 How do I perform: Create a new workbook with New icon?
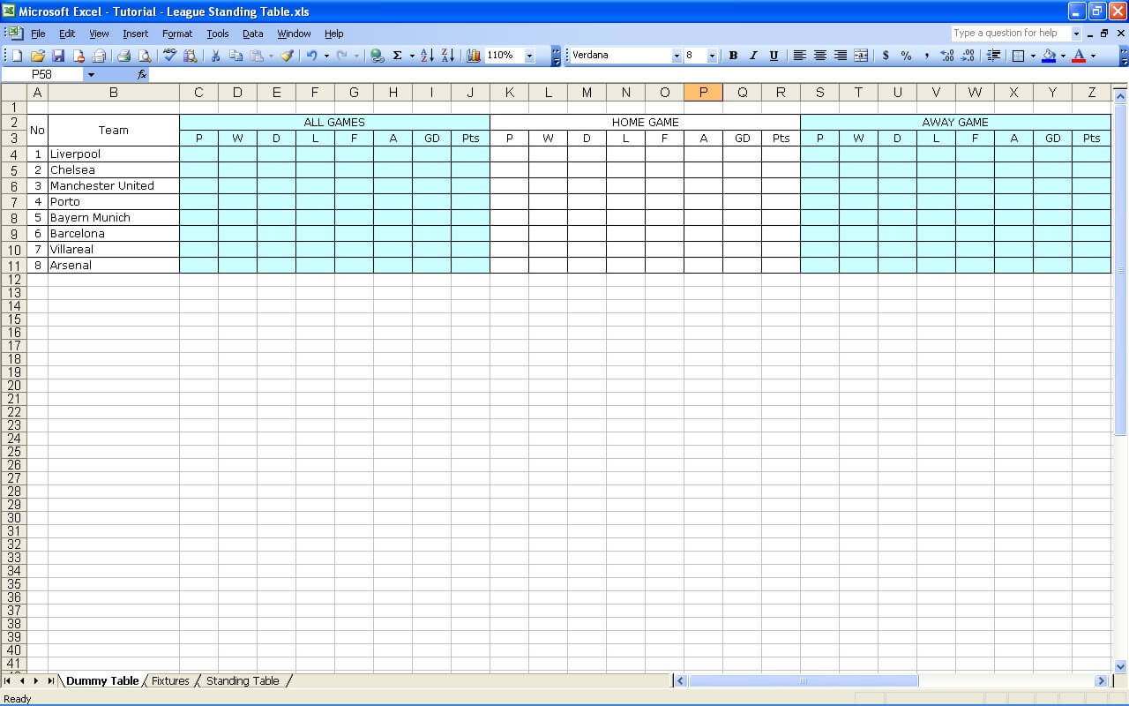coord(17,56)
